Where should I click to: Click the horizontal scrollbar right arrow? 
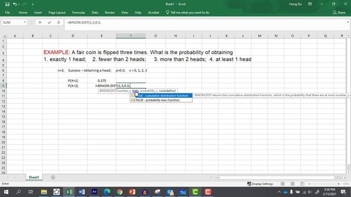[344, 177]
